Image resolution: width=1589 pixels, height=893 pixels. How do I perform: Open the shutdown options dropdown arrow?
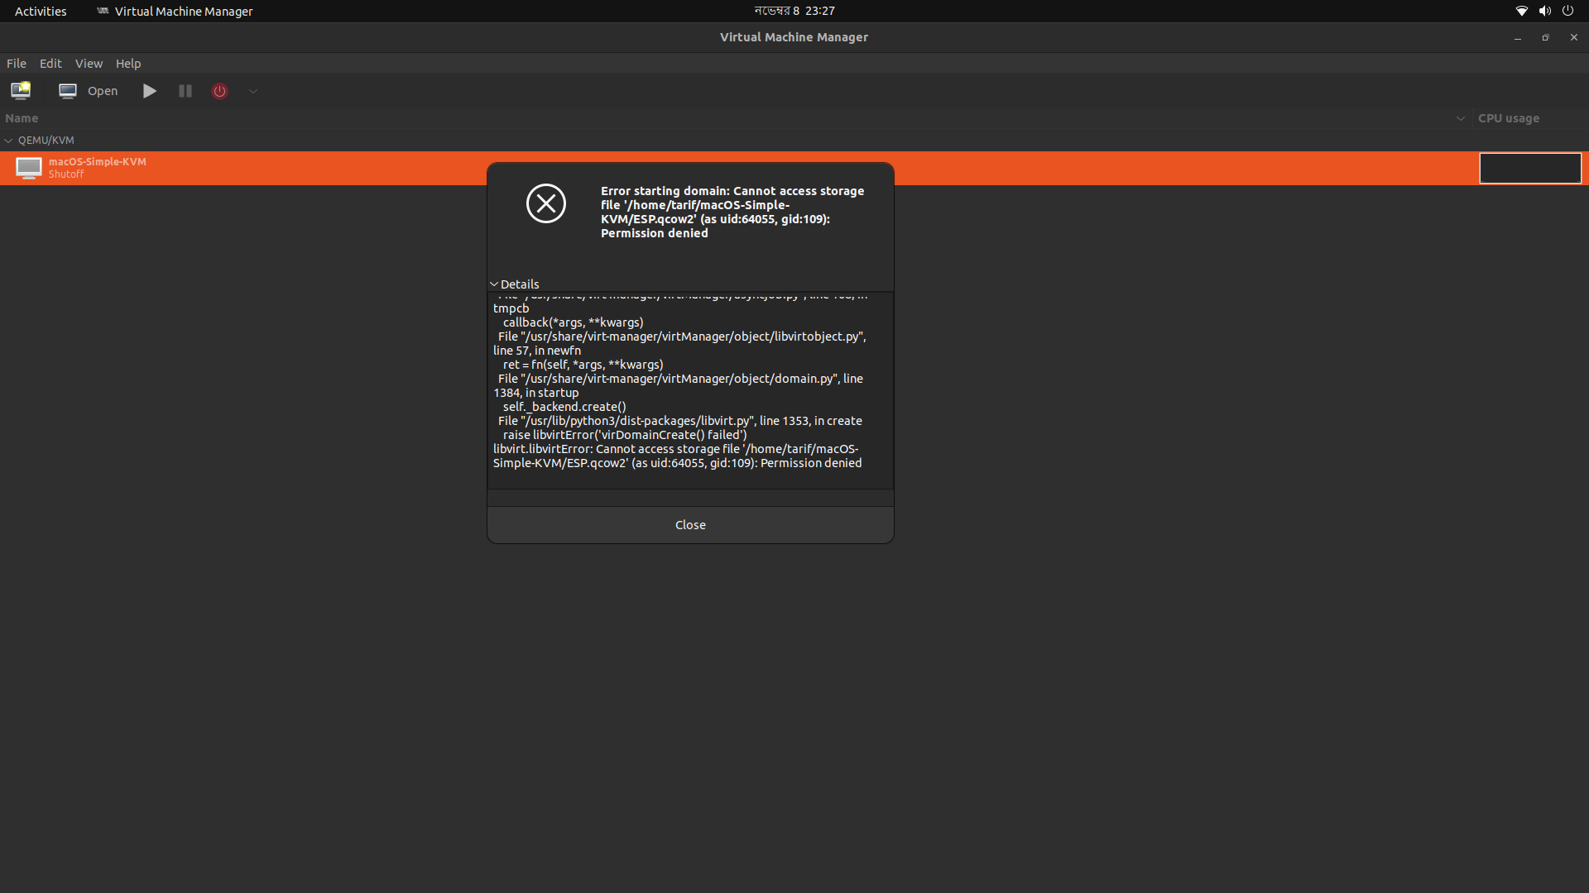252,91
